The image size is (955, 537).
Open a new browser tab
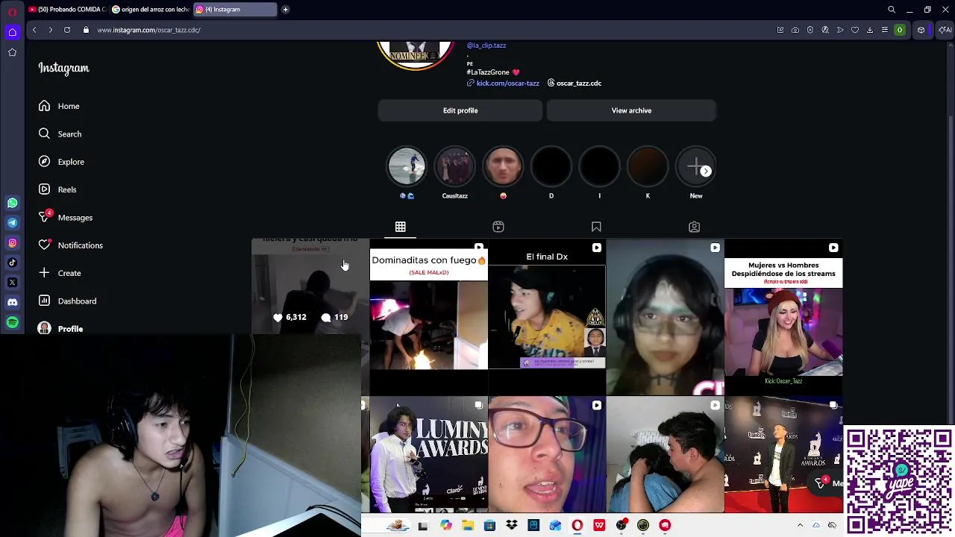pyautogui.click(x=285, y=10)
